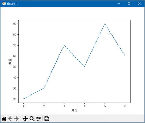This screenshot has height=123, width=145.
Task: Reset the plot with the Home icon
Action: pyautogui.click(x=4, y=119)
